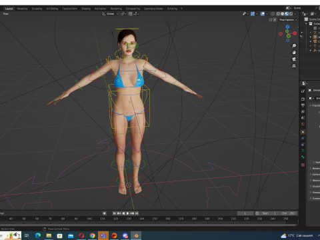320x240 pixels.
Task: Select the Scene Collection row
Action: pyautogui.click(x=312, y=19)
